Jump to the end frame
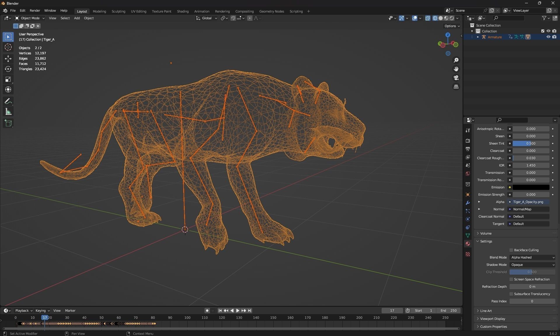The height and width of the screenshot is (336, 560). point(250,311)
